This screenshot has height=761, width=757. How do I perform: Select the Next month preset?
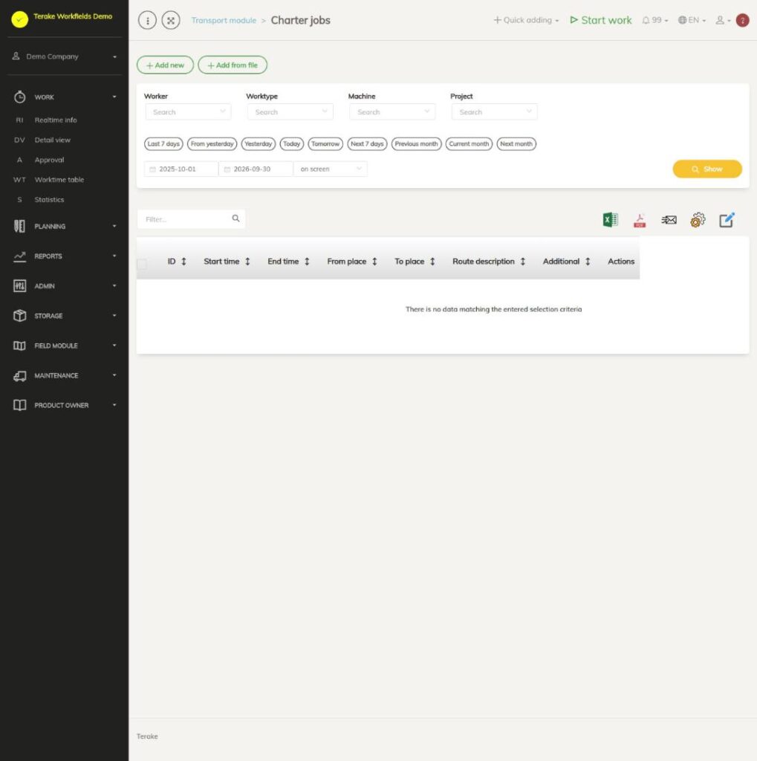tap(516, 143)
